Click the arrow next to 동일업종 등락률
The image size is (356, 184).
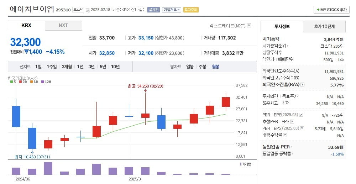tap(293, 154)
